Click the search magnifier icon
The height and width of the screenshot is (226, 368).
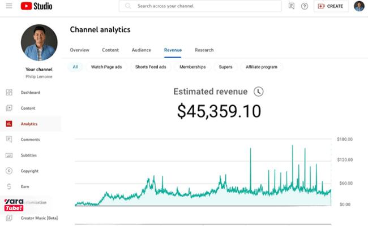pos(128,6)
